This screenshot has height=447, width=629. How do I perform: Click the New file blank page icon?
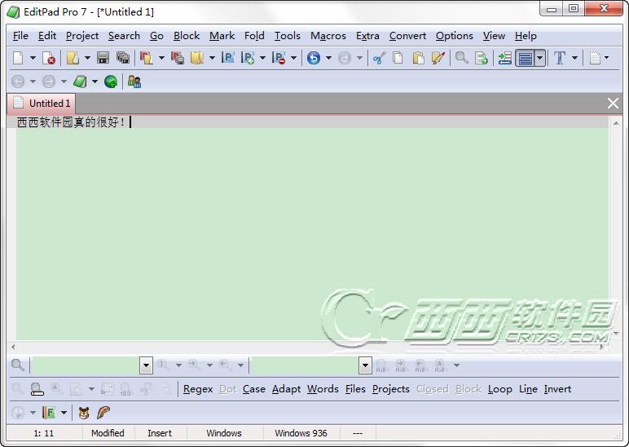point(18,58)
